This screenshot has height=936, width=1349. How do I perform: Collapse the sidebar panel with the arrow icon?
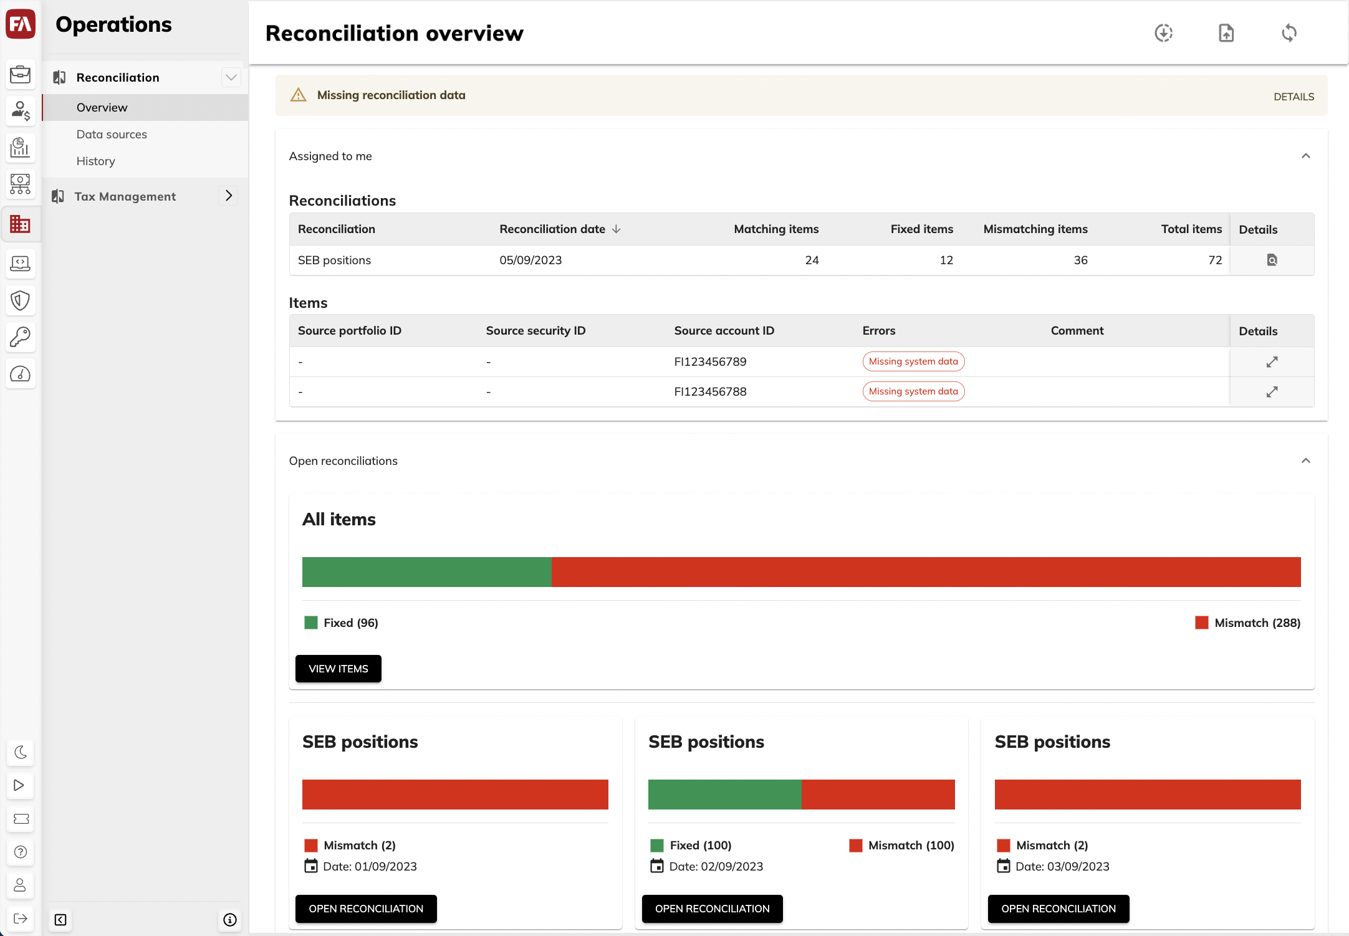60,920
